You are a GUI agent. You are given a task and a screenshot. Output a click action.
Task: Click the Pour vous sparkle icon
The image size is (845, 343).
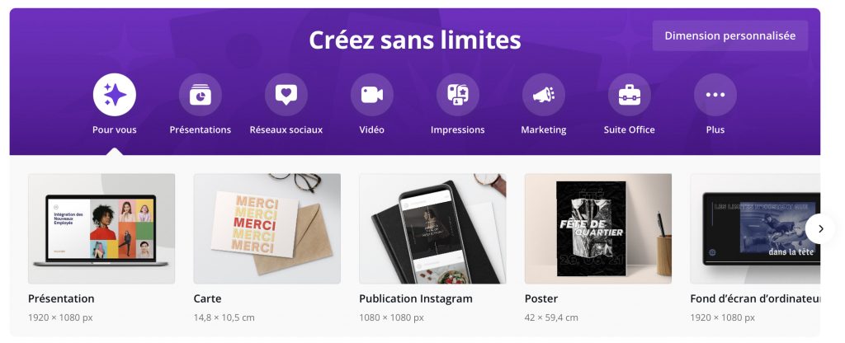(115, 95)
